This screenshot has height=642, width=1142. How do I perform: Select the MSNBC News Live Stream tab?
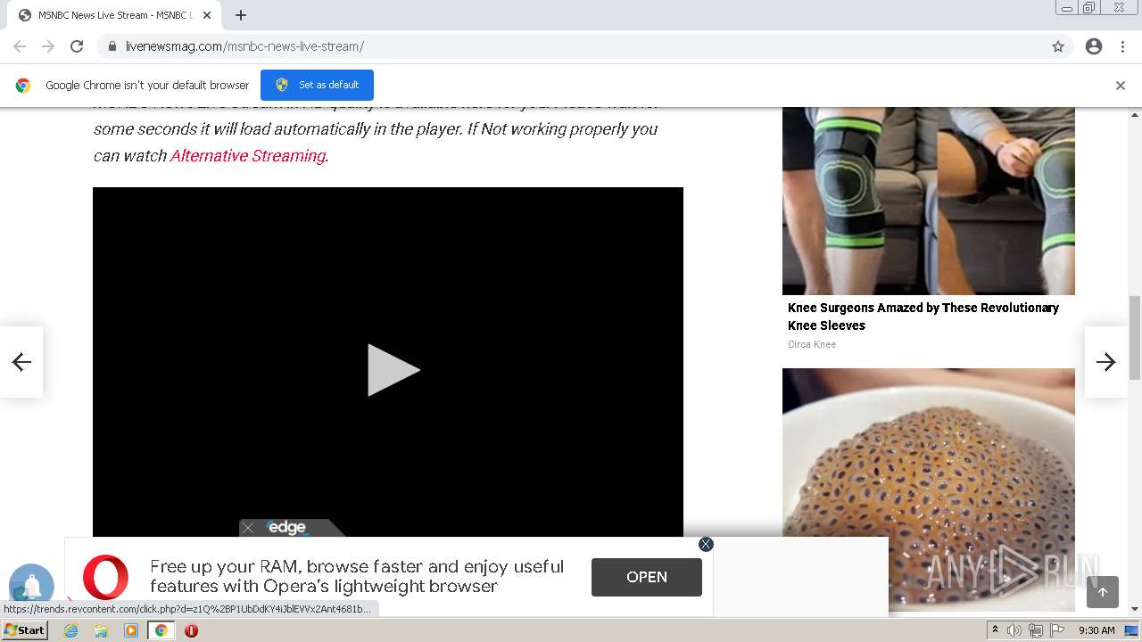(114, 15)
